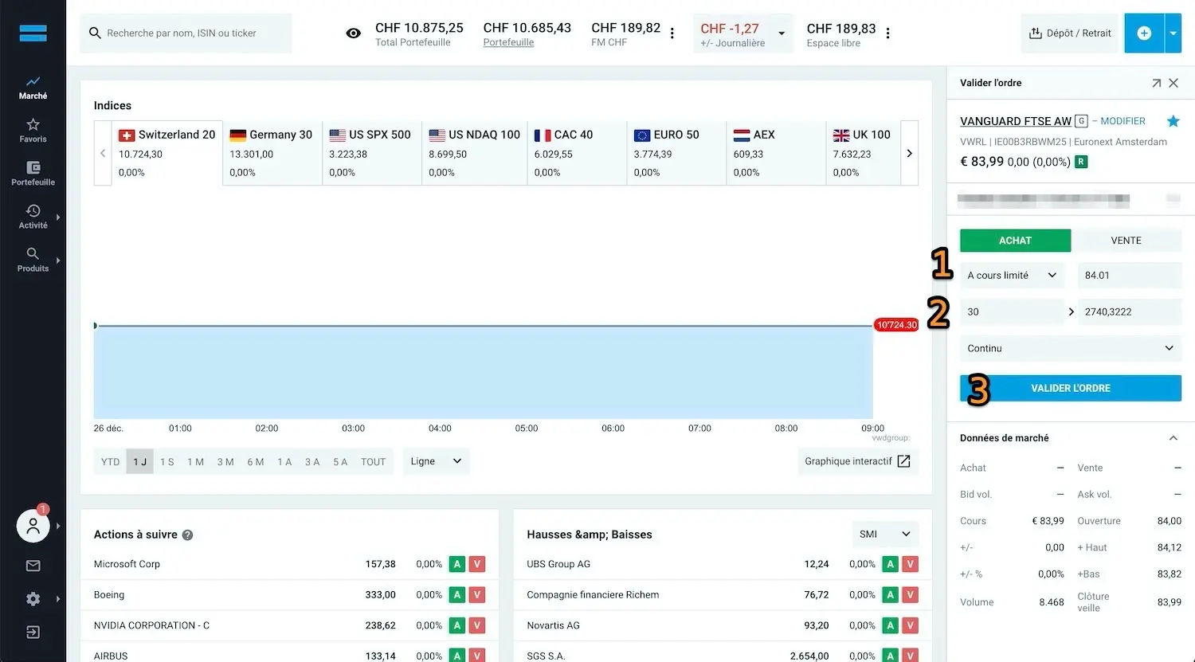The height and width of the screenshot is (662, 1195).
Task: Click the ISIN ticker search field
Action: (186, 33)
